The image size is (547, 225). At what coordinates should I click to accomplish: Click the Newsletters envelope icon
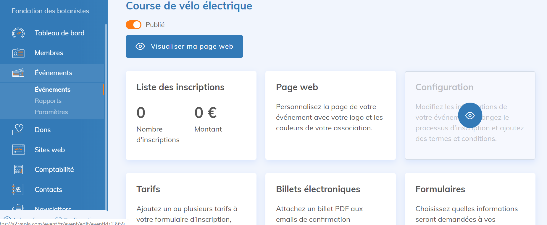pos(18,208)
